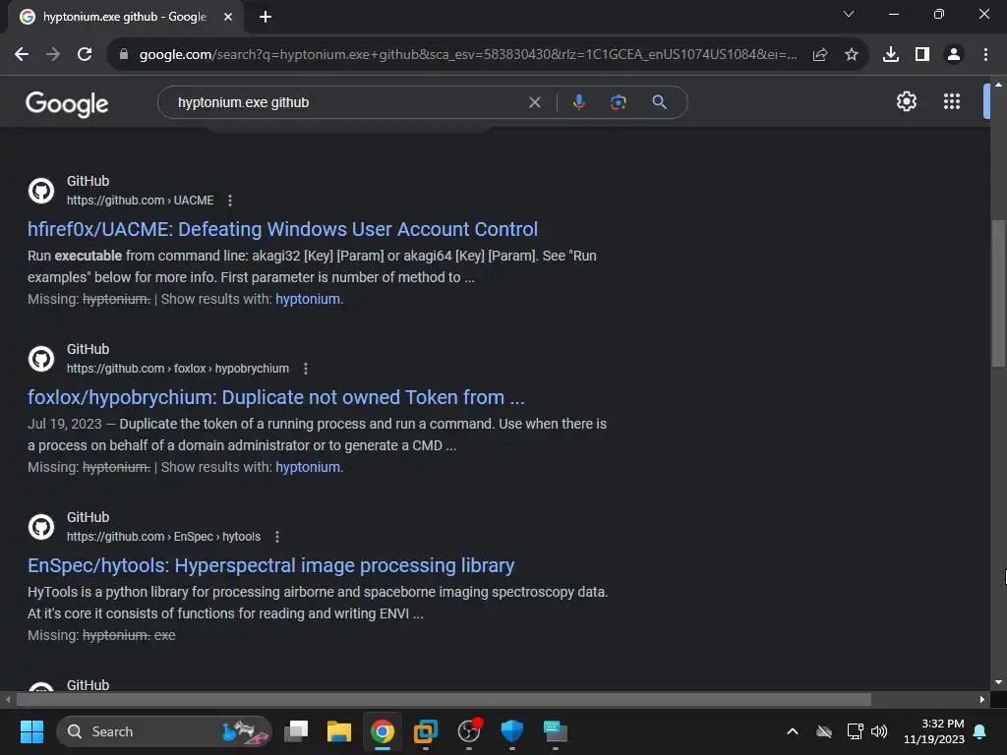This screenshot has height=755, width=1007.
Task: Click GitHub favicon of hytools result
Action: click(x=41, y=527)
